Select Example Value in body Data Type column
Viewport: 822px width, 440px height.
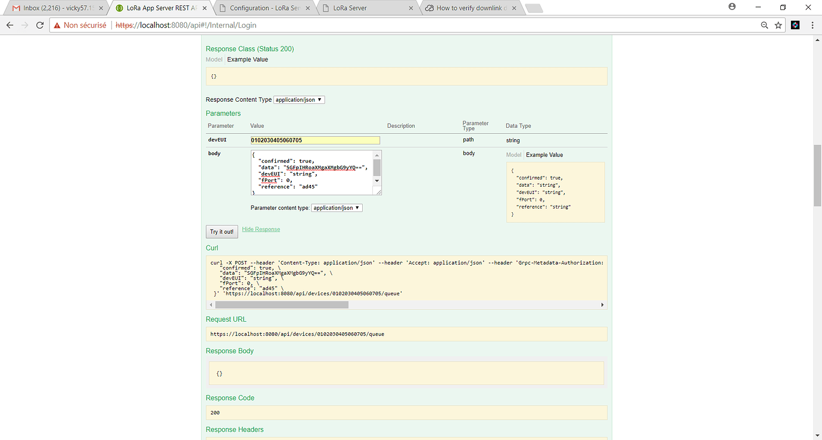pyautogui.click(x=544, y=155)
